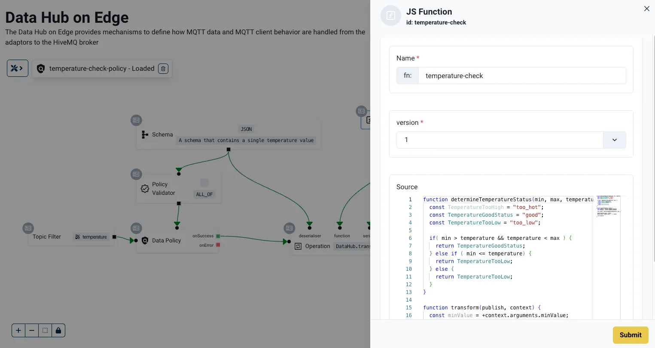Open toolbar icon above Data Policy node

(x=136, y=228)
